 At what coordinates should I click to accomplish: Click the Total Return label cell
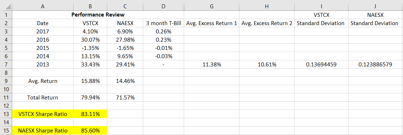pos(43,97)
